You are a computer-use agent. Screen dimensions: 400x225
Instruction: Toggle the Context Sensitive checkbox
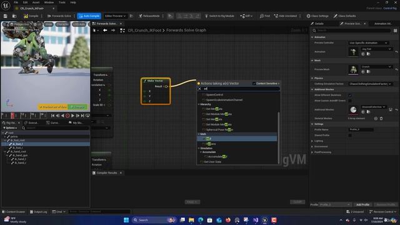pos(254,83)
